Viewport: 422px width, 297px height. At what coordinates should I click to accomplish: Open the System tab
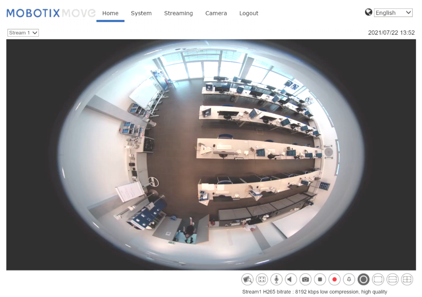tap(141, 13)
